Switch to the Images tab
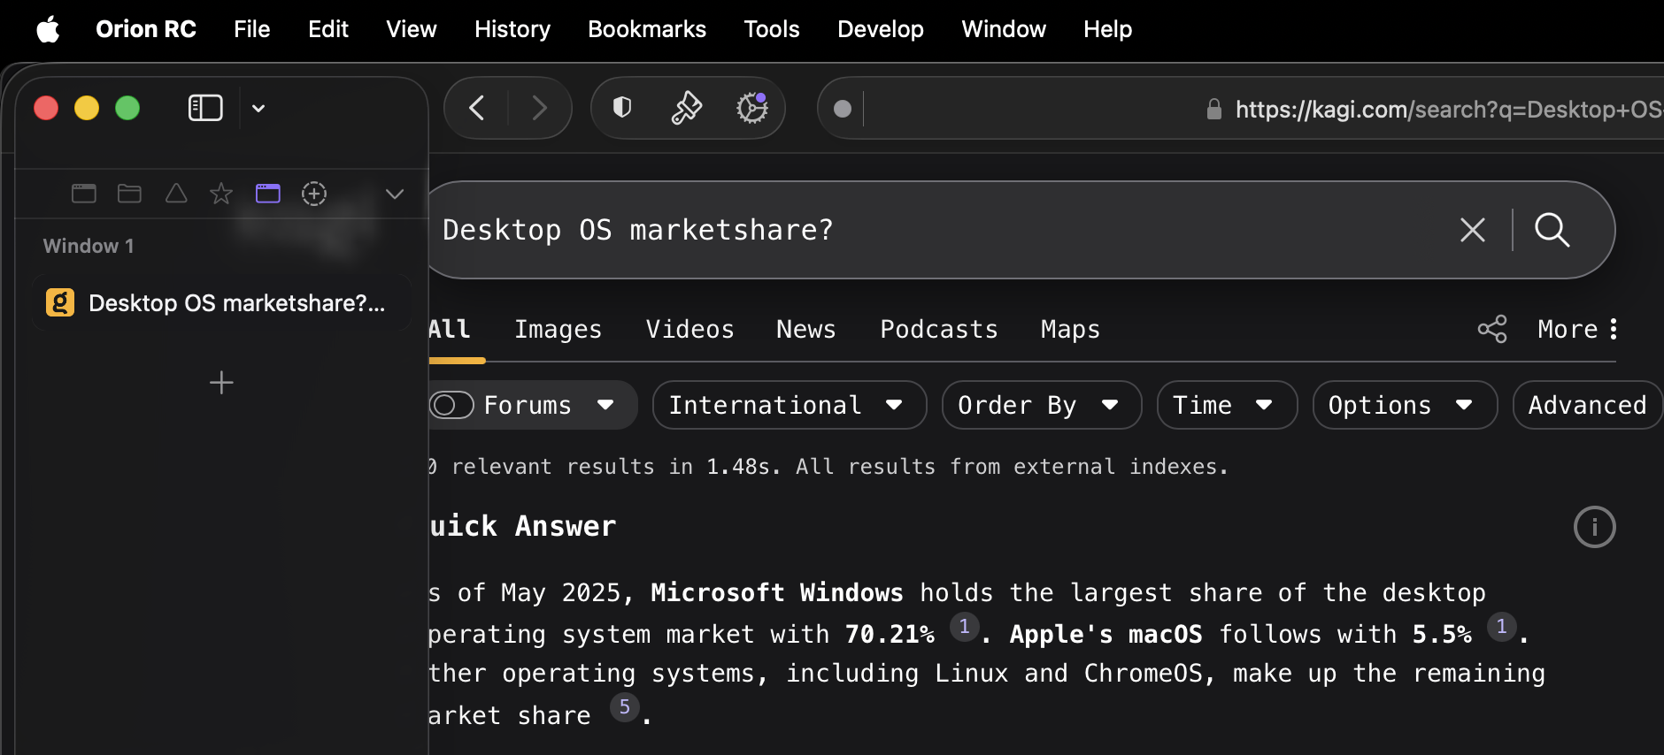 tap(558, 329)
